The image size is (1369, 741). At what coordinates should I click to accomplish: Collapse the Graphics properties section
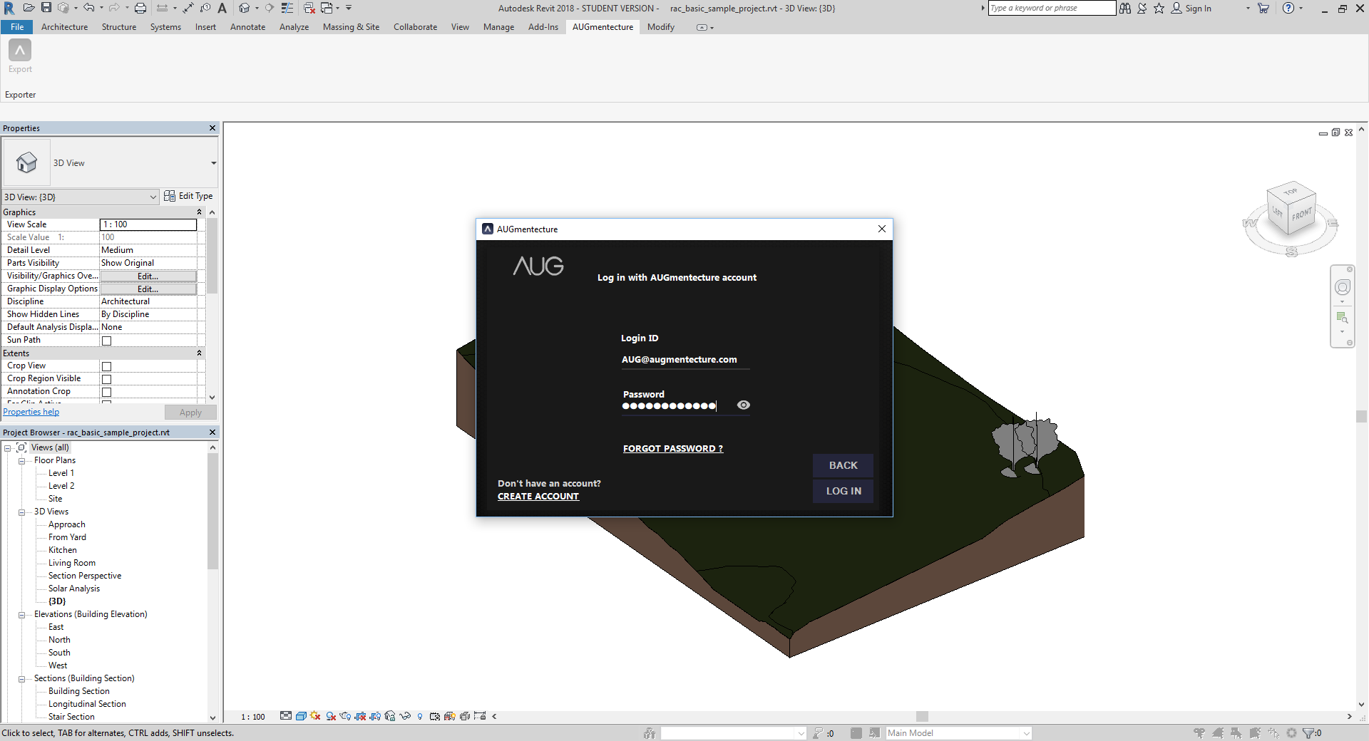(200, 212)
